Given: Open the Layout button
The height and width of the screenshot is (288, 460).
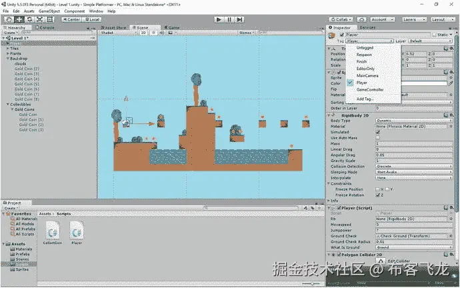Looking at the screenshot, I should click(x=443, y=19).
